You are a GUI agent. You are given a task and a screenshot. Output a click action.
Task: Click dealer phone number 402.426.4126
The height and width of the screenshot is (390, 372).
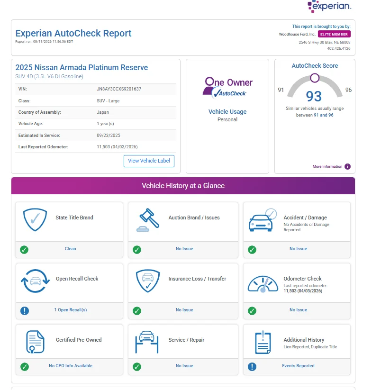pos(339,48)
